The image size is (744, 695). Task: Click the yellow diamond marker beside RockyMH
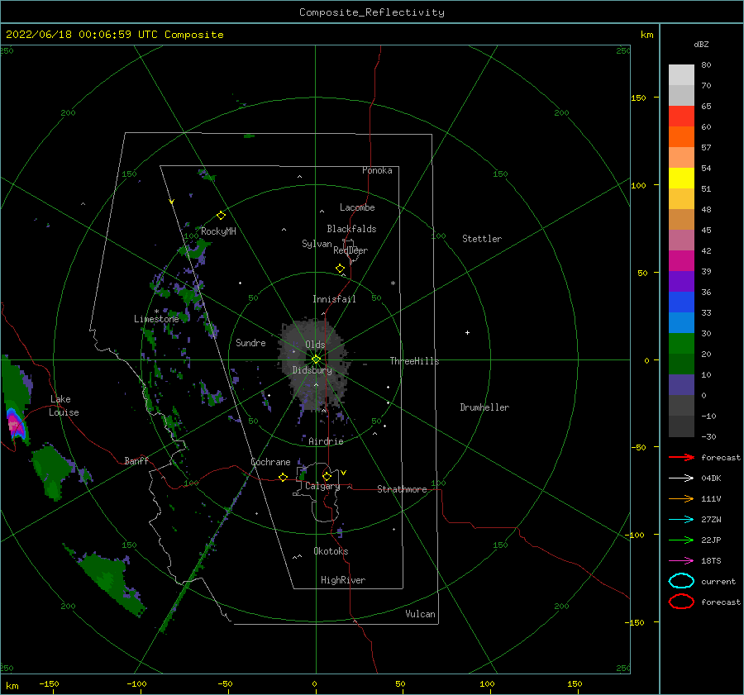[221, 216]
